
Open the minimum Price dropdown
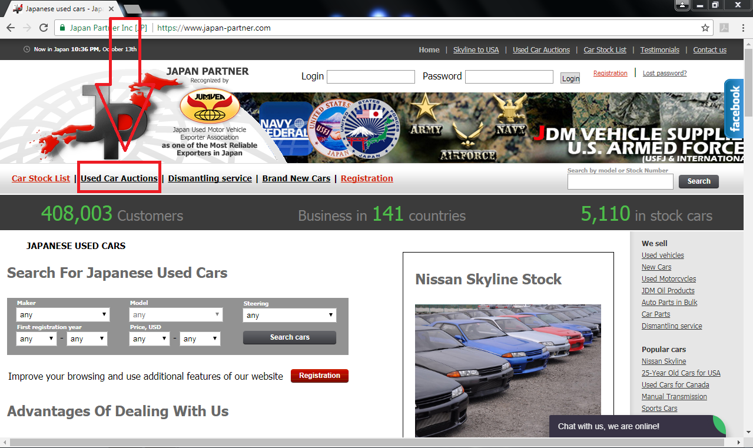click(x=149, y=339)
